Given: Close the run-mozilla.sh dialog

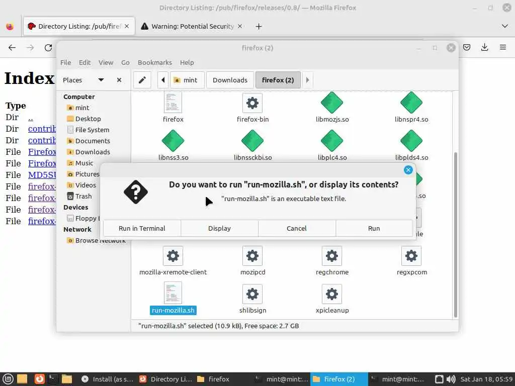Looking at the screenshot, I should click(408, 170).
